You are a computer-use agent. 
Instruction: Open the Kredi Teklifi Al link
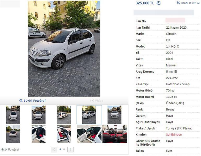190,3
